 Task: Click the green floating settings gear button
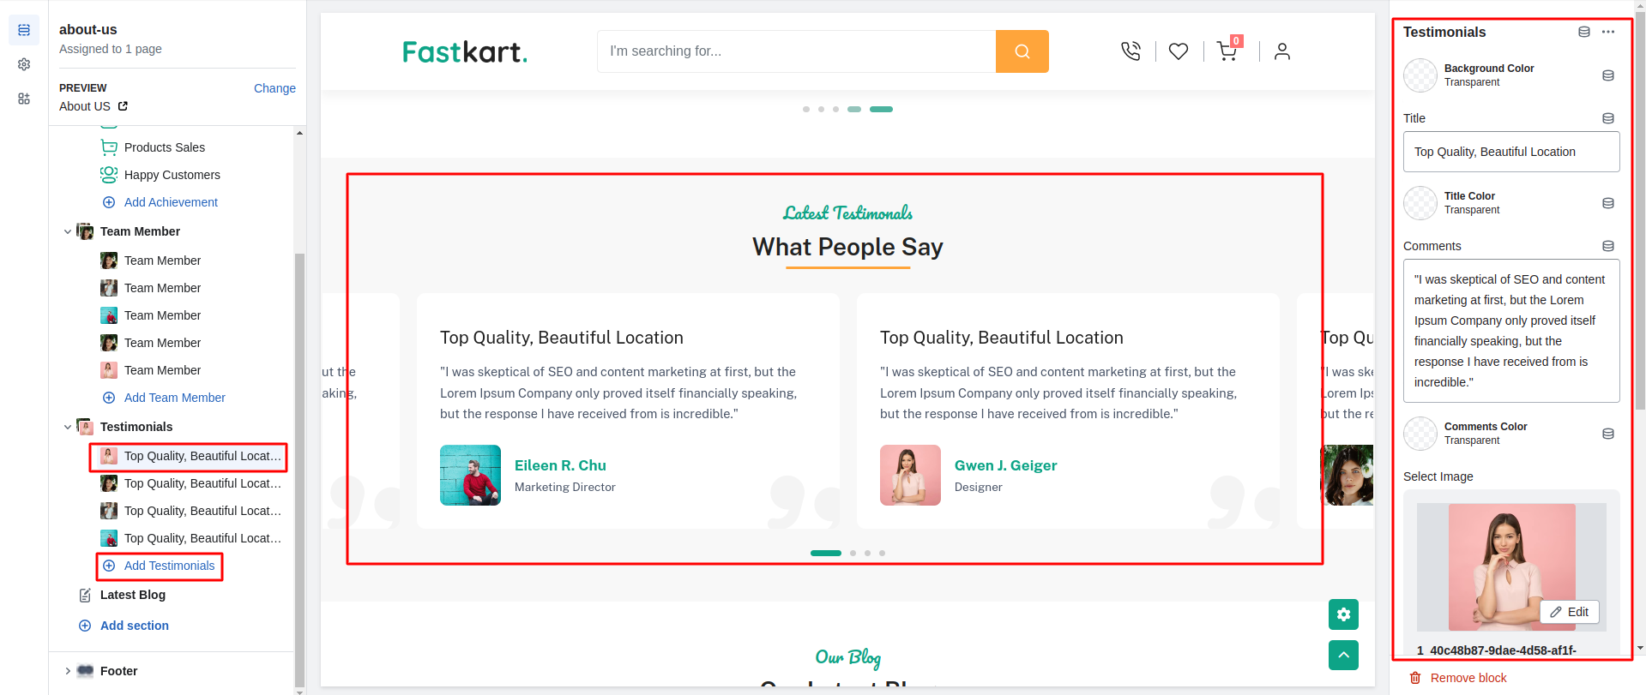click(x=1343, y=614)
